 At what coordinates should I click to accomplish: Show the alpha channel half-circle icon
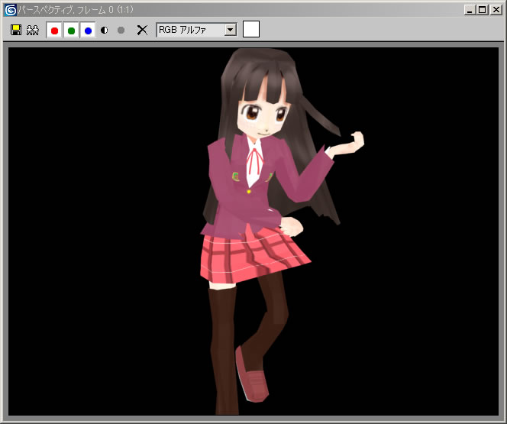tap(105, 31)
